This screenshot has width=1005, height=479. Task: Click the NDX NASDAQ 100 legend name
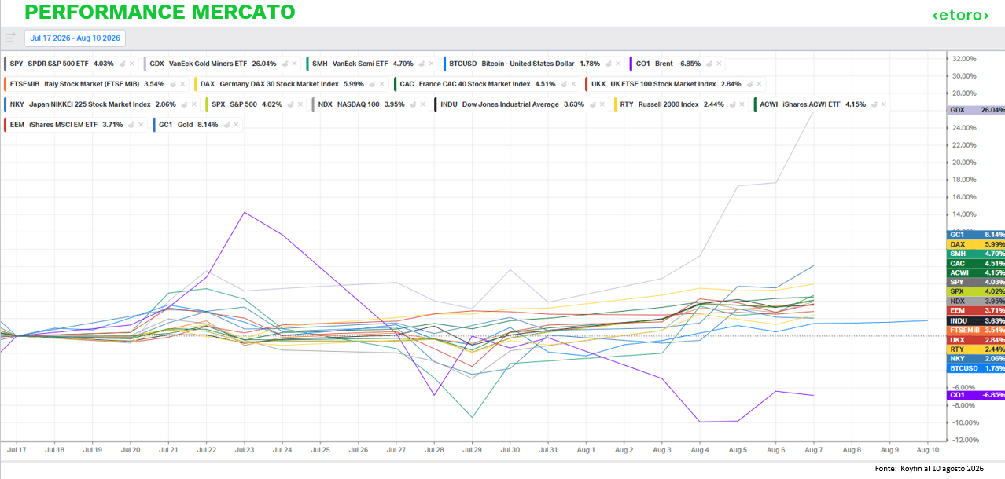[x=359, y=104]
